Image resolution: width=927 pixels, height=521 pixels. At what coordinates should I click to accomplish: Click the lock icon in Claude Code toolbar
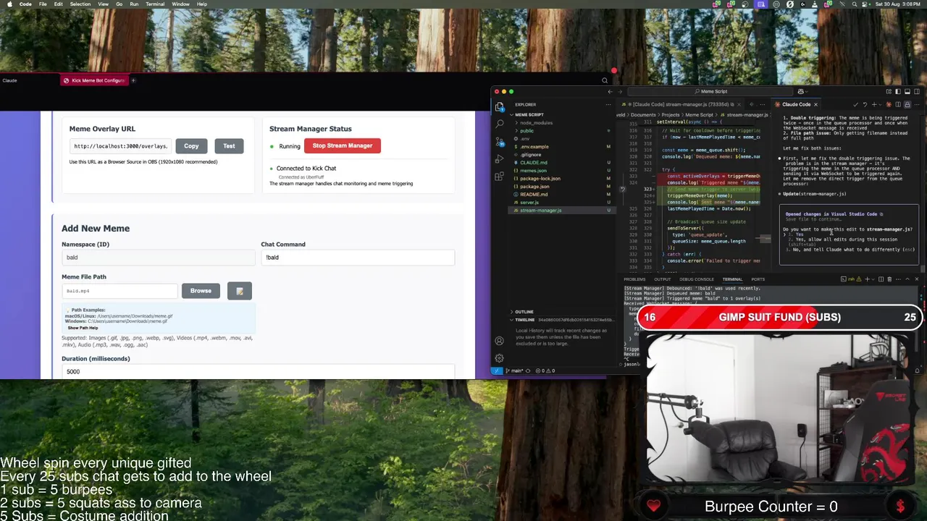click(x=907, y=104)
